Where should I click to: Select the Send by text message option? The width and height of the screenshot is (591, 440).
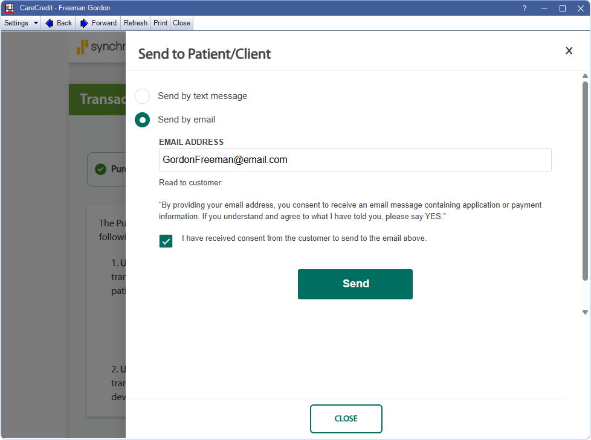coord(142,96)
